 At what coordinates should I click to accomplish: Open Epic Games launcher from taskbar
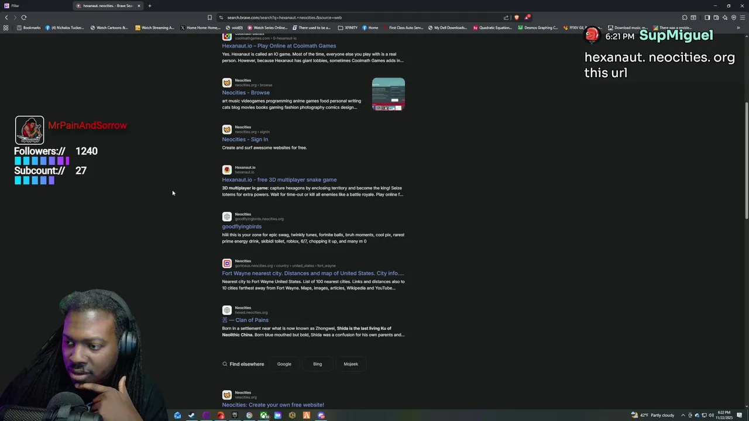(x=235, y=415)
